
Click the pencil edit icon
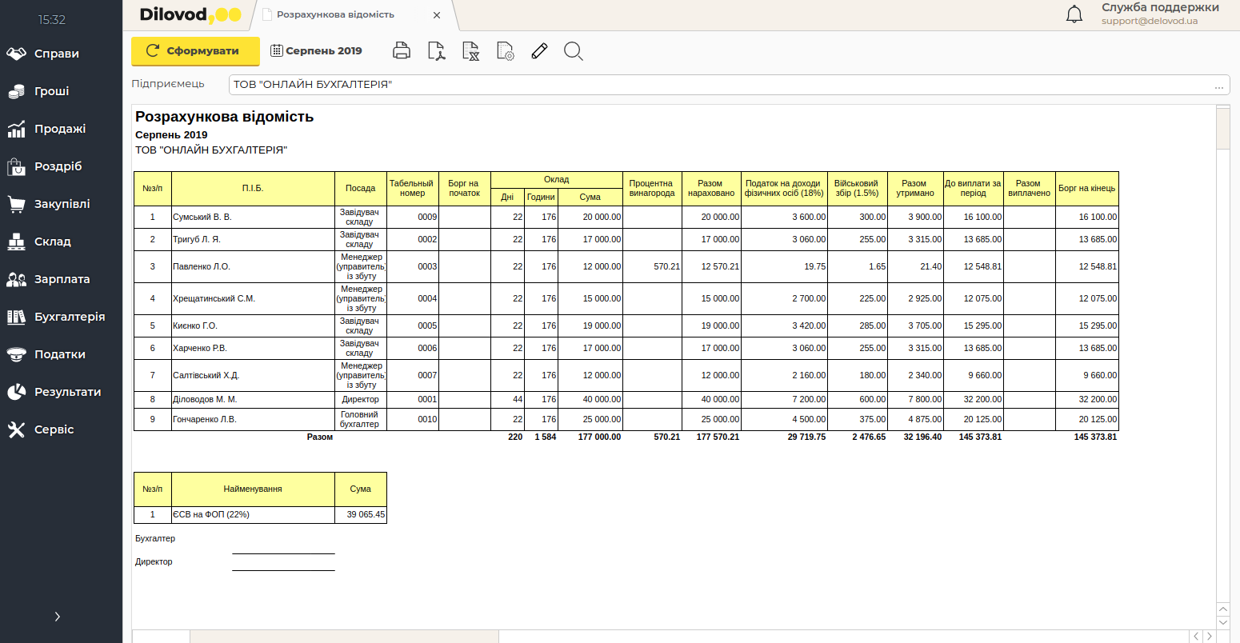click(x=539, y=51)
